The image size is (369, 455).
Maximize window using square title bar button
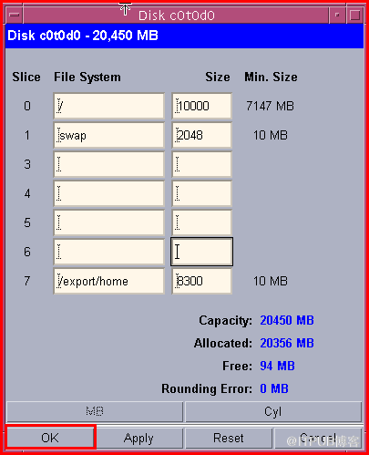click(354, 15)
